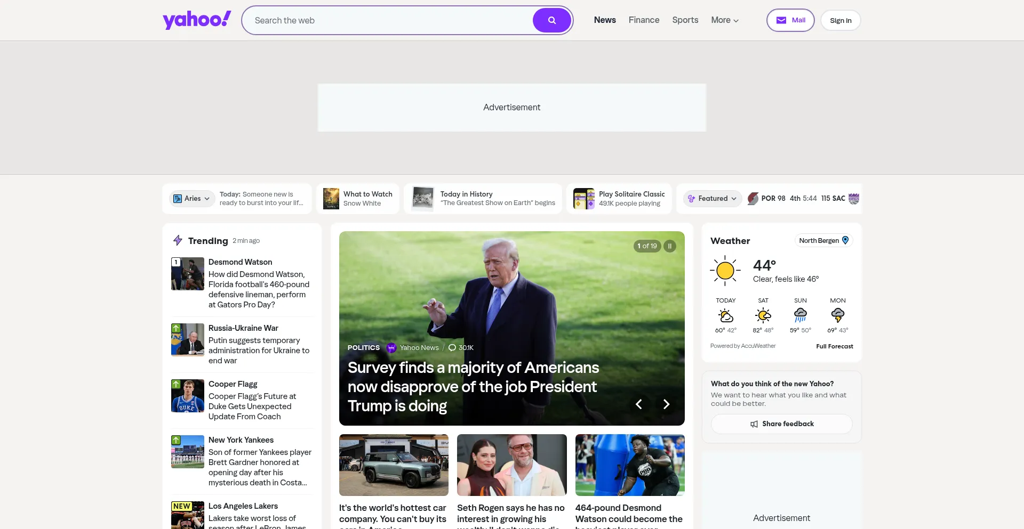Image resolution: width=1024 pixels, height=529 pixels.
Task: Click the Sign in button
Action: click(x=841, y=20)
